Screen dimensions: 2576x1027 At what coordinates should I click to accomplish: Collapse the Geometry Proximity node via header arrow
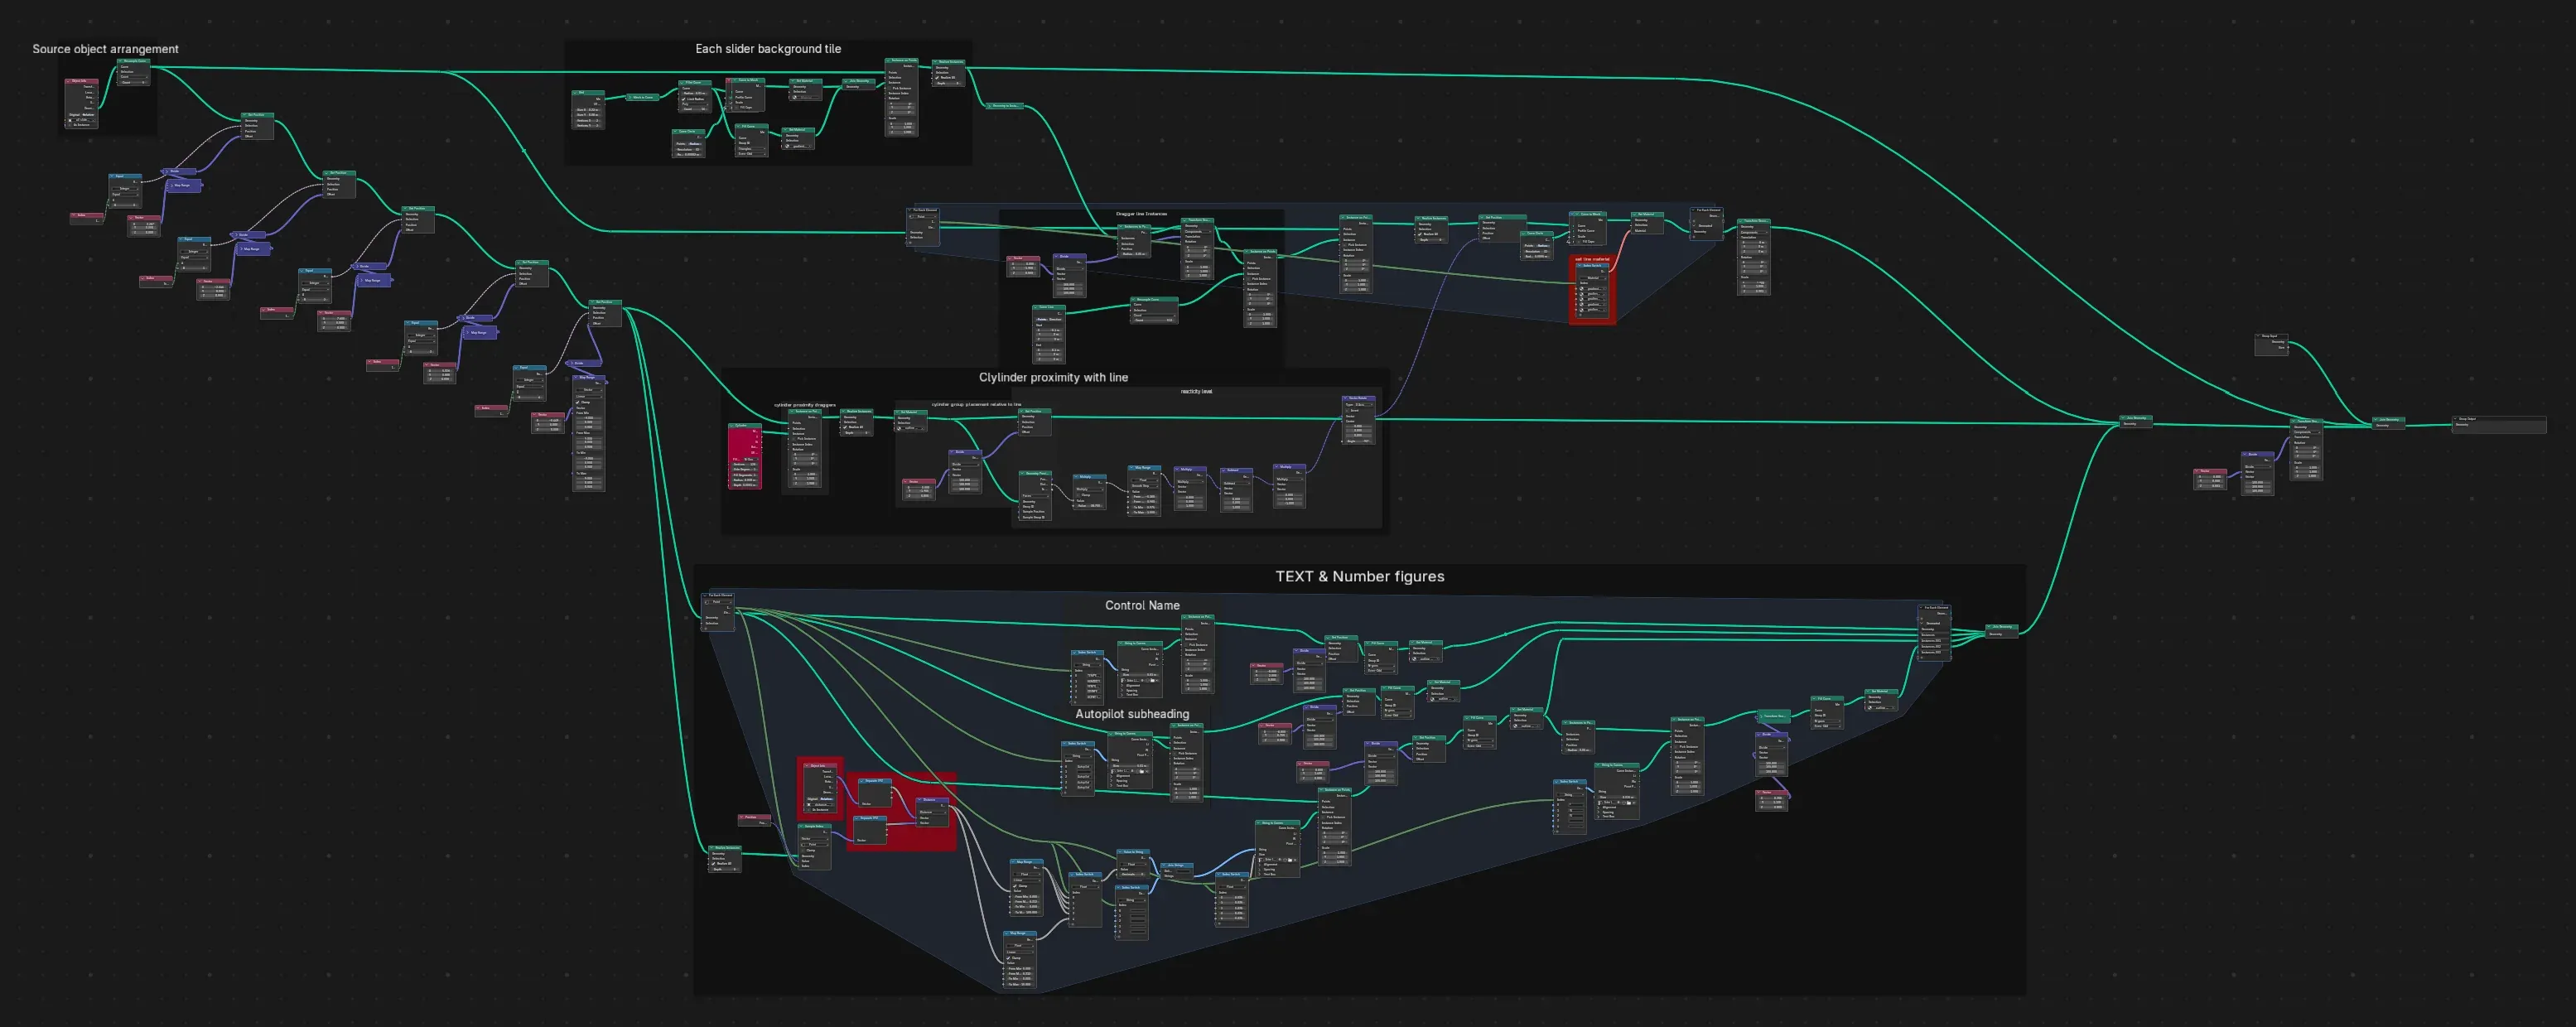1022,474
